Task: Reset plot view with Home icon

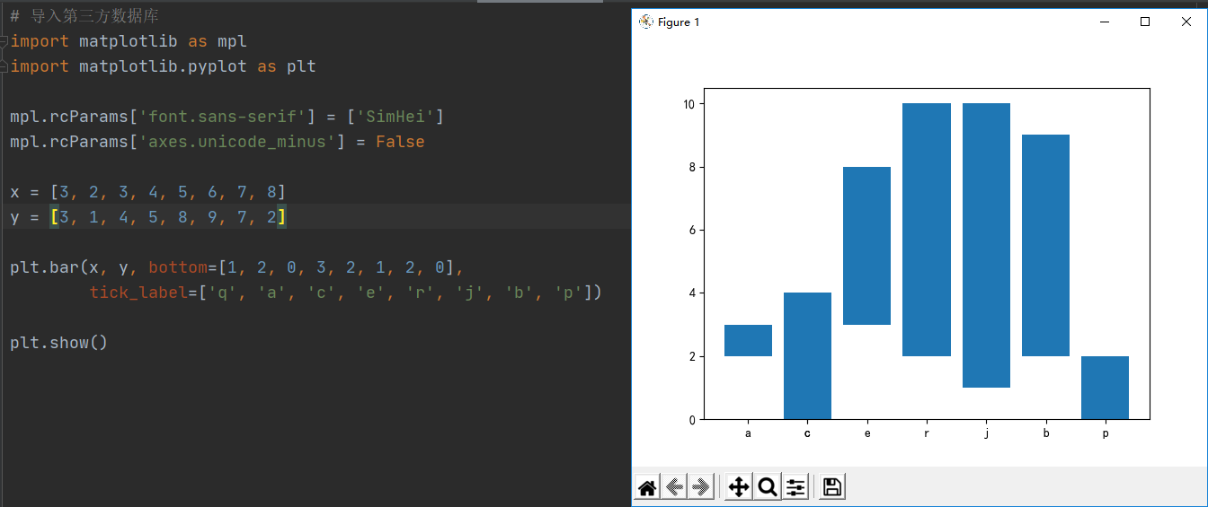Action: pos(647,487)
